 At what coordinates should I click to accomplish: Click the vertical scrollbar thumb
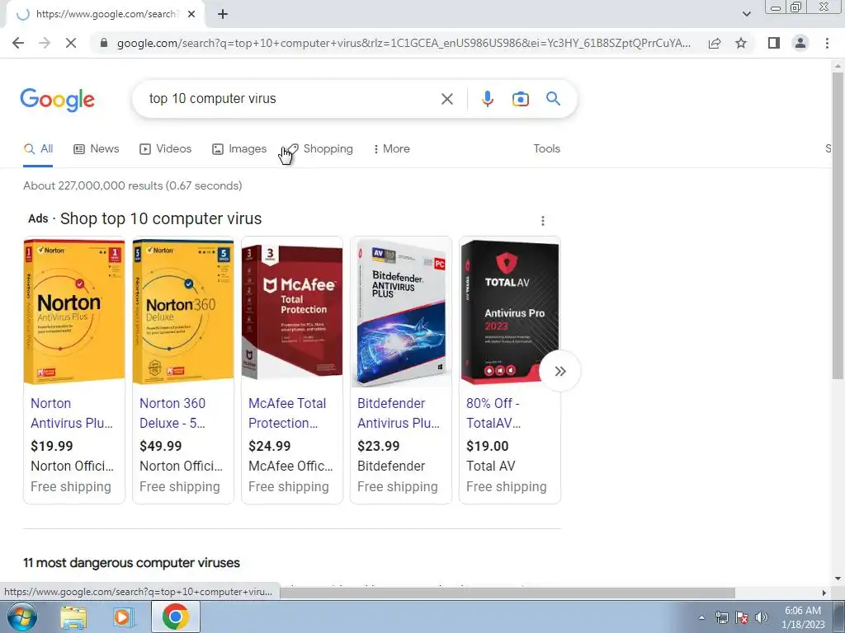(838, 225)
